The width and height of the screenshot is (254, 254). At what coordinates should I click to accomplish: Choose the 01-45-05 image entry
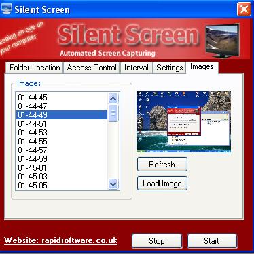(x=62, y=186)
